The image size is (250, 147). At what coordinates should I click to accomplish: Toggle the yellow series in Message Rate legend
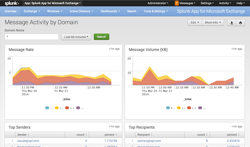click(59, 108)
